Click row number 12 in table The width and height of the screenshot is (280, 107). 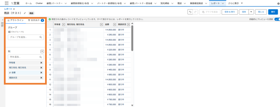(50, 84)
